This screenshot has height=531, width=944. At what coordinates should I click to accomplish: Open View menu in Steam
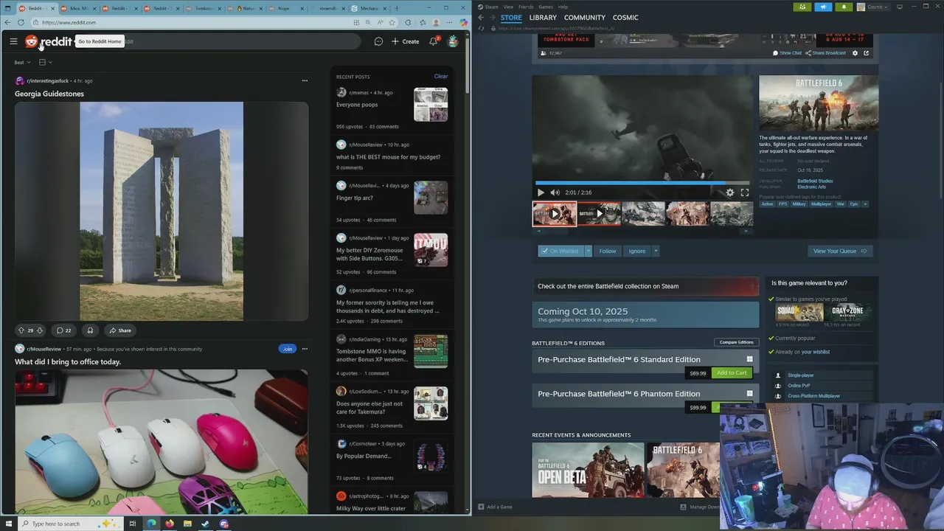click(x=508, y=7)
